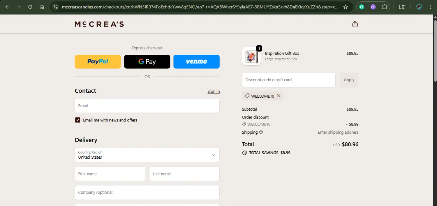
Task: Open the browser home page
Action: pyautogui.click(x=42, y=7)
